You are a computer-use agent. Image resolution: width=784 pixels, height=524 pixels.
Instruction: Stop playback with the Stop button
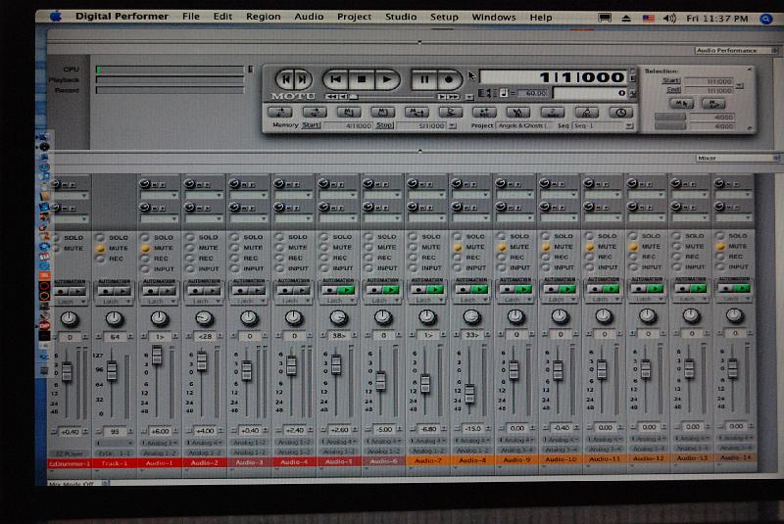(362, 79)
